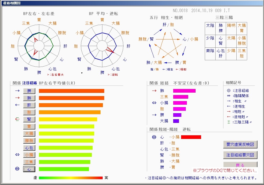This screenshot has width=264, height=185.
Task: Click the 虚-実 color gradient legend bar
Action: click(71, 178)
